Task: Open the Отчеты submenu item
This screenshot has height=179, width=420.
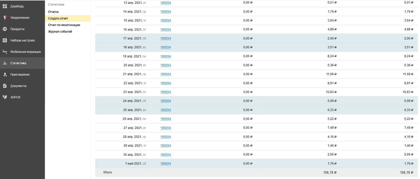Action: (53, 12)
